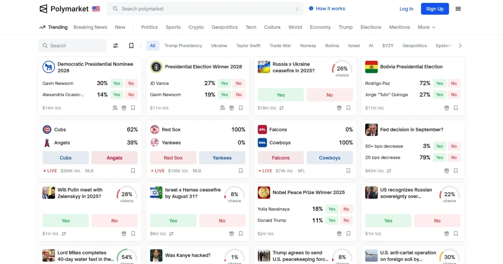Screen dimensions: 503x264
Task: Bookmark the Putin meet Zelenskyy market
Action: 133,233
